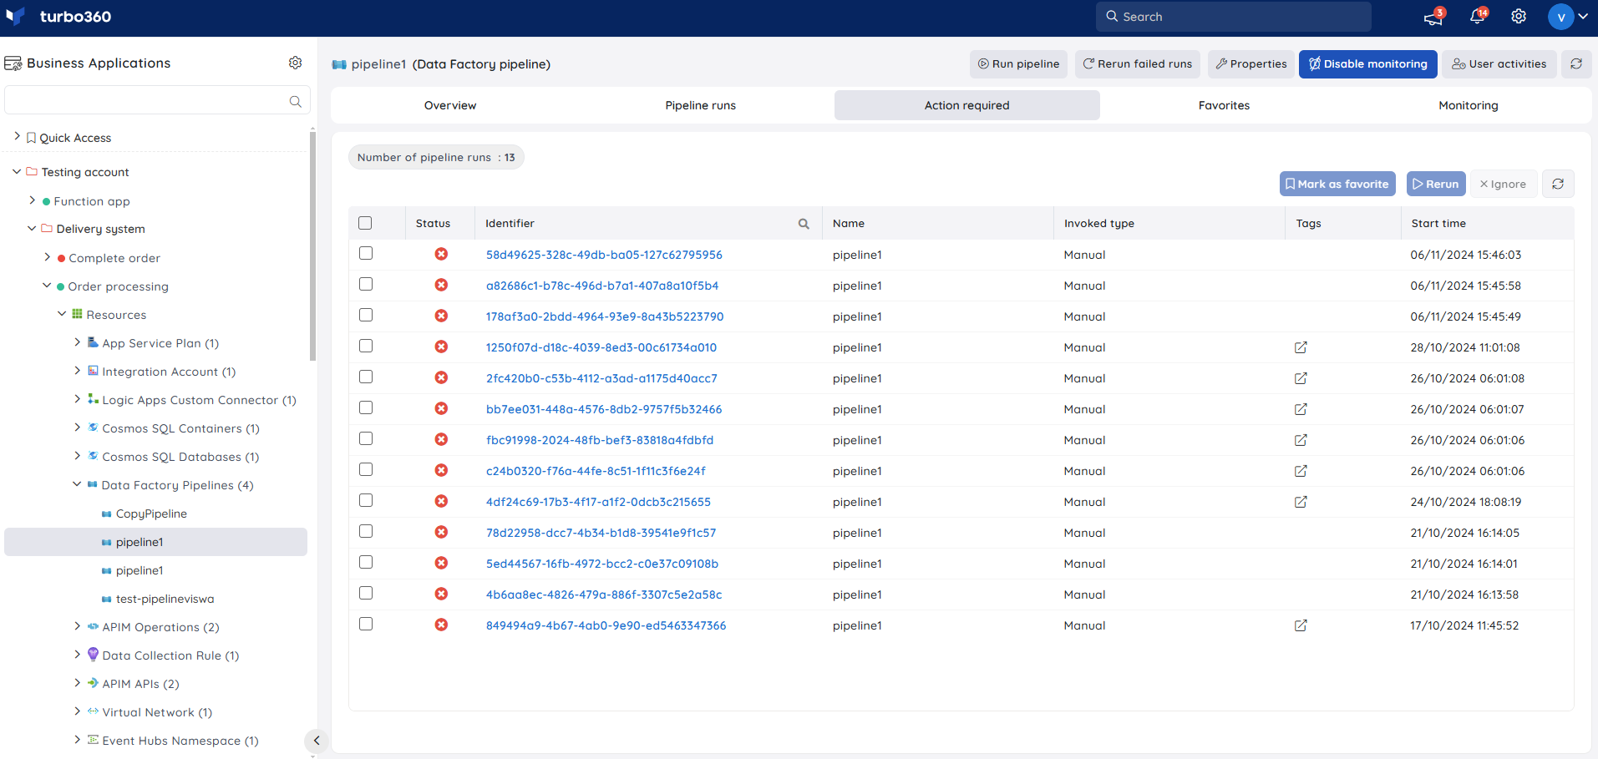Open the notifications bell icon
This screenshot has height=759, width=1598.
(x=1477, y=17)
